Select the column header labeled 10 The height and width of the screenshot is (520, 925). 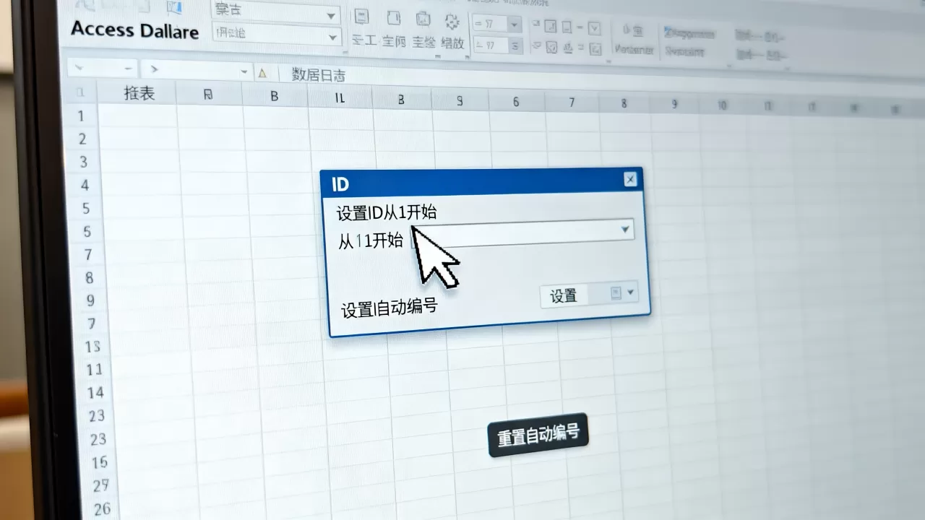point(722,106)
